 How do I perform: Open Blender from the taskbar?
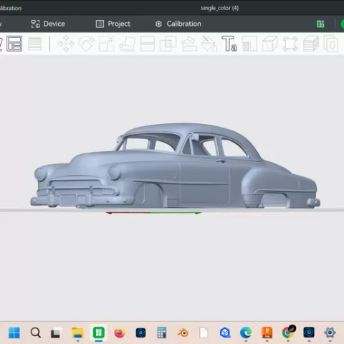(183, 333)
